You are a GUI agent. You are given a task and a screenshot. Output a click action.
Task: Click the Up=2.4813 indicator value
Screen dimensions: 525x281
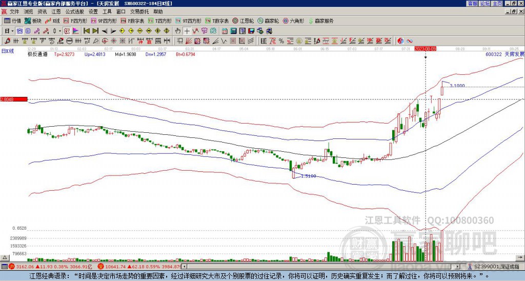[95, 54]
